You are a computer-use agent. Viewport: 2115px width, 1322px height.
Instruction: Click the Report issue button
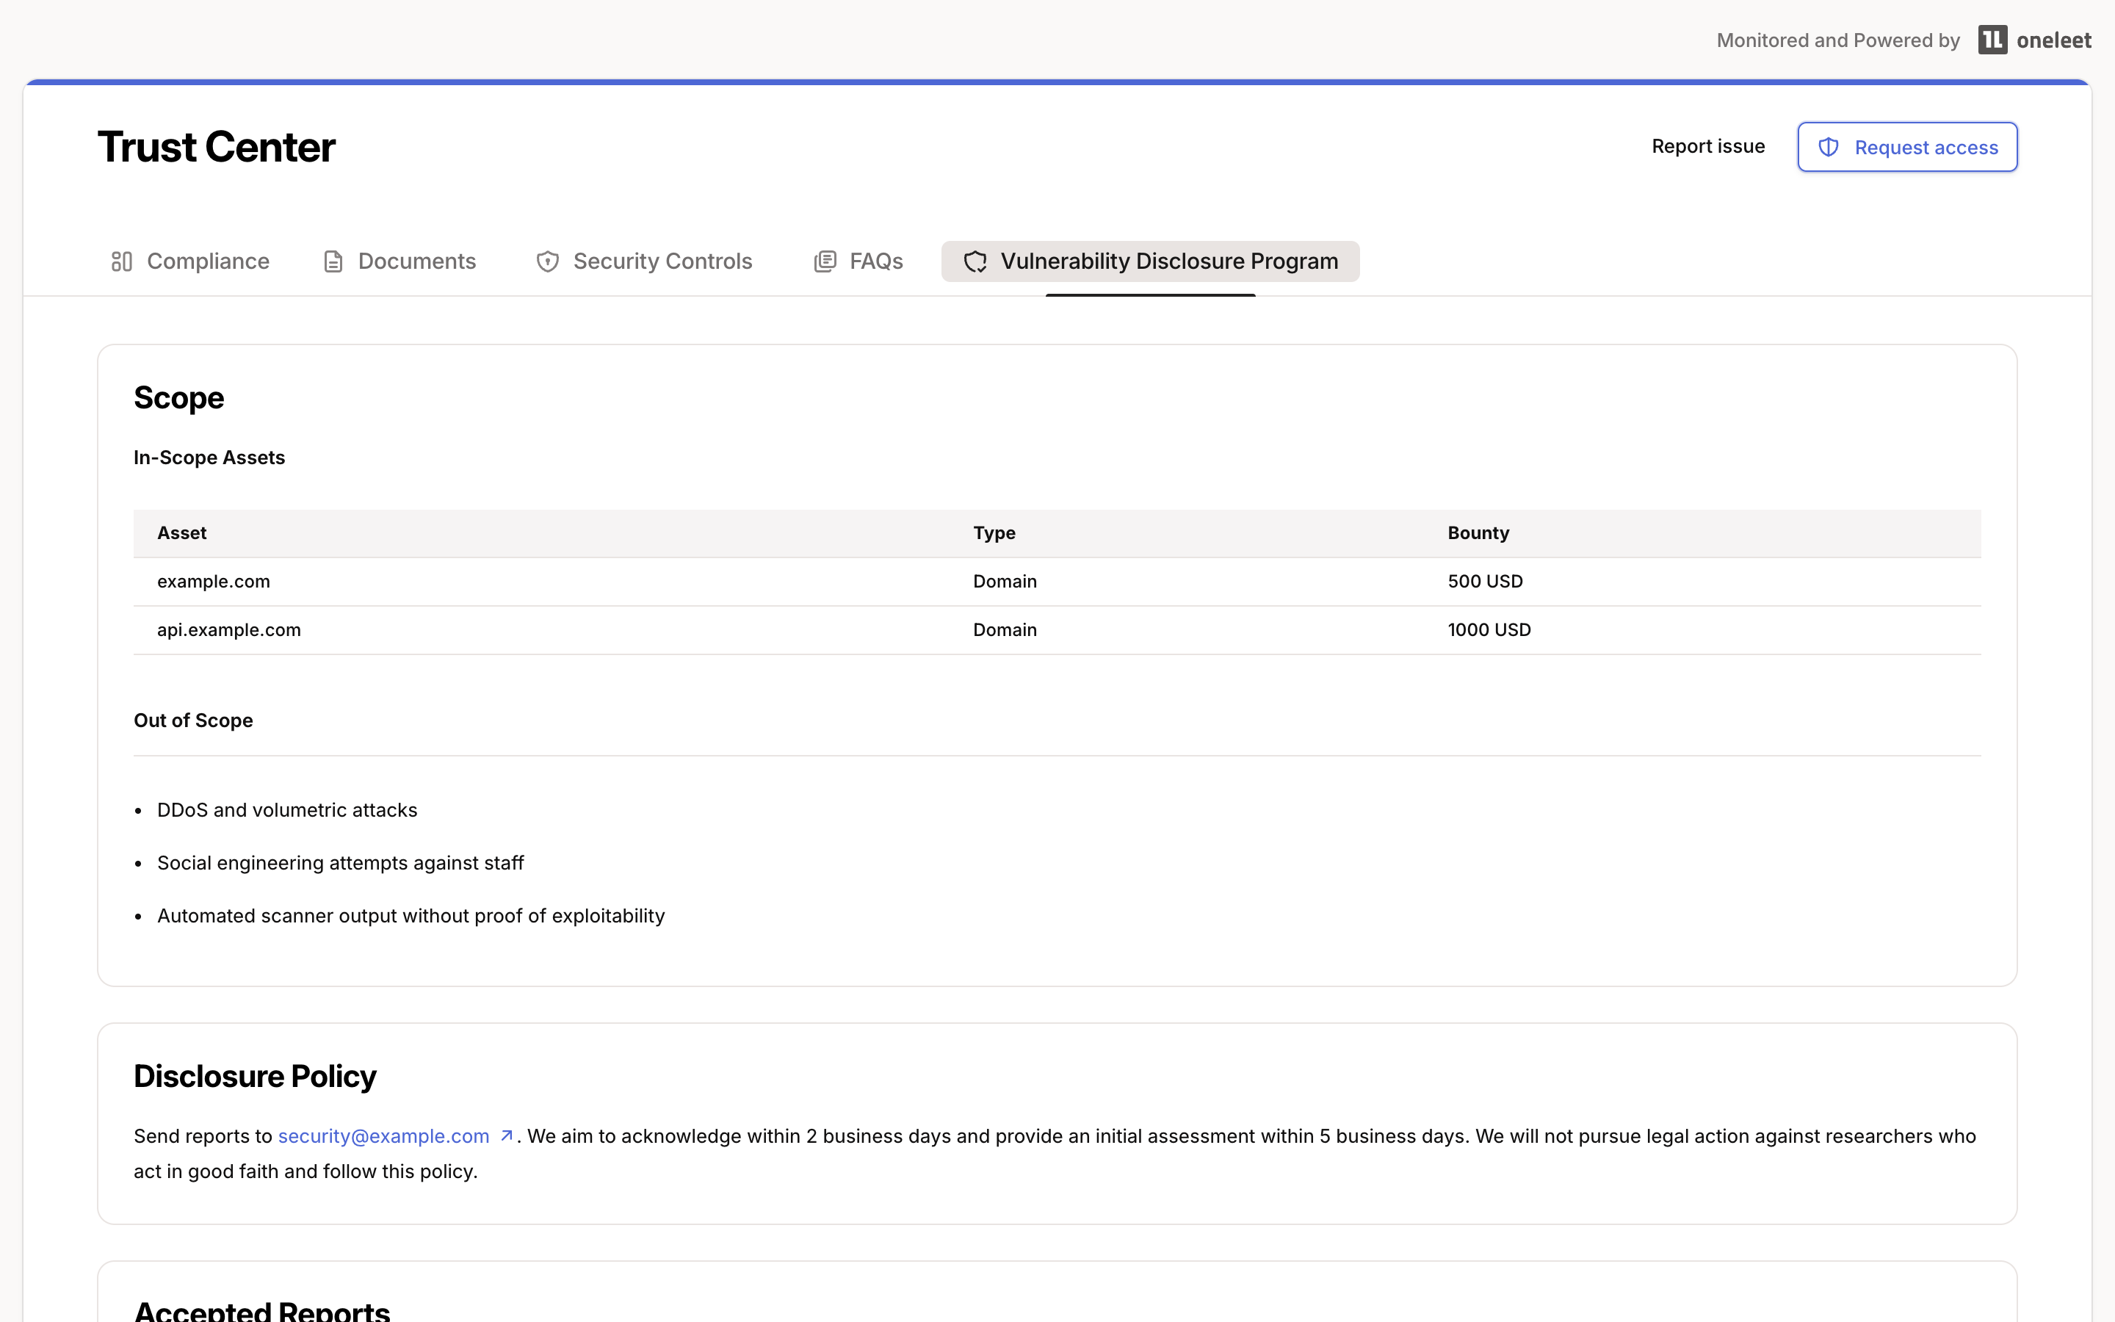(x=1707, y=146)
